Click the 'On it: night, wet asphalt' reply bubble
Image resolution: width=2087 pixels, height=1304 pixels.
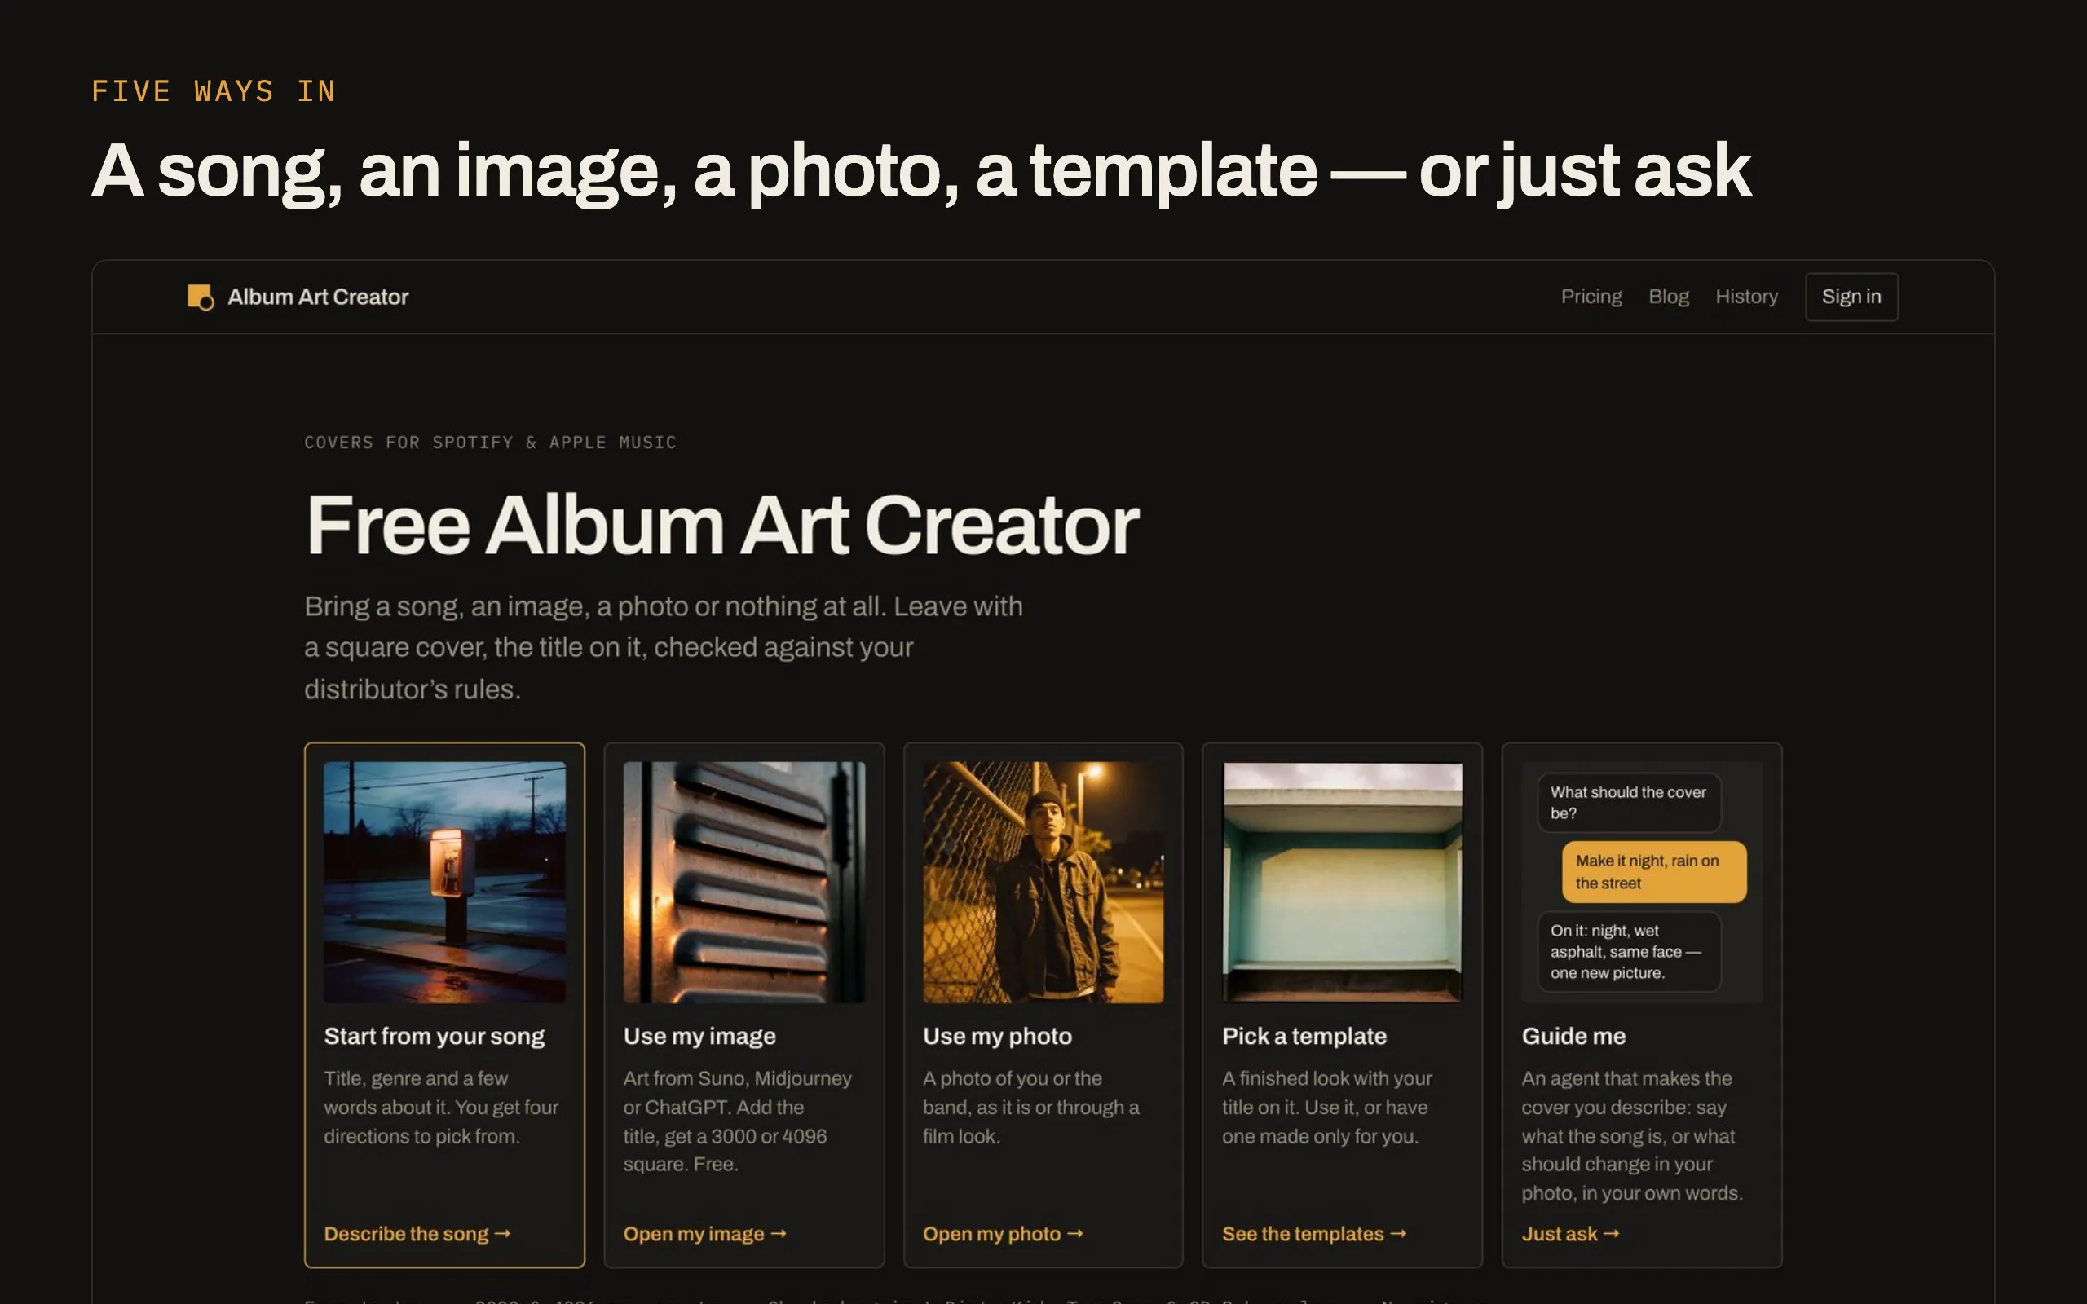[1629, 951]
